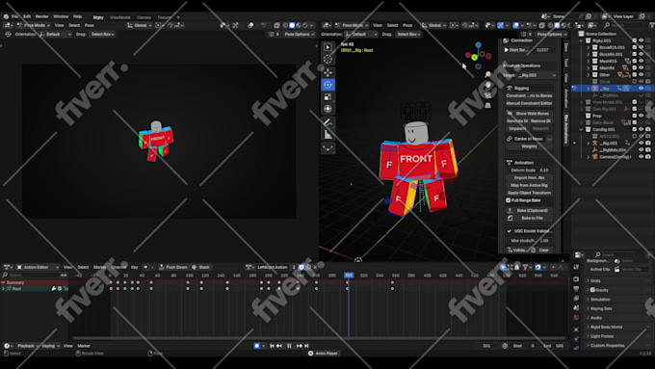Screen dimensions: 655x369
Task: Select the Transform tool in right viewport
Action: coord(327,109)
